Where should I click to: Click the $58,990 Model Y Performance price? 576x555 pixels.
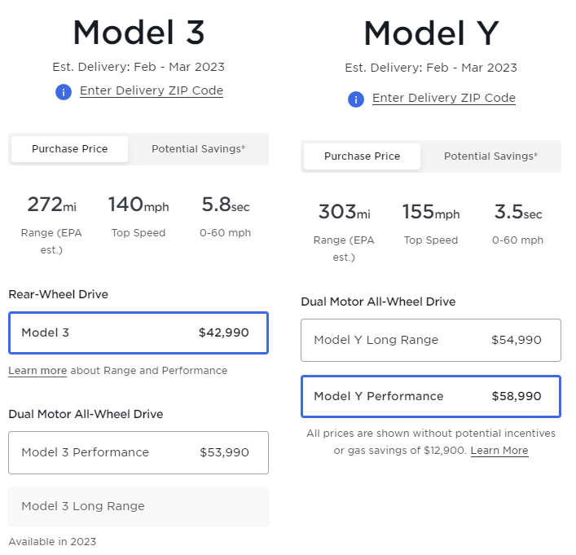(516, 397)
